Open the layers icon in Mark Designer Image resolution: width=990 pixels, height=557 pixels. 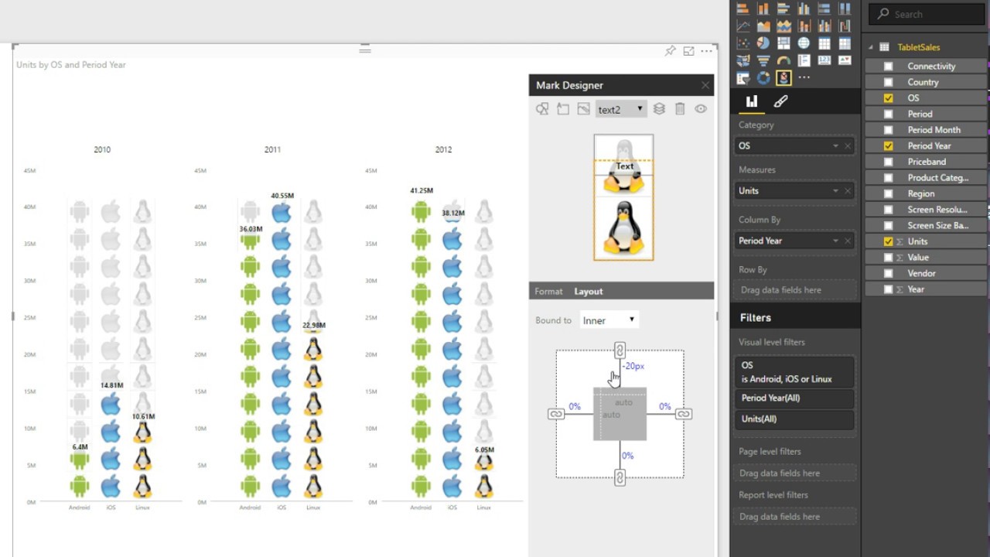[659, 109]
